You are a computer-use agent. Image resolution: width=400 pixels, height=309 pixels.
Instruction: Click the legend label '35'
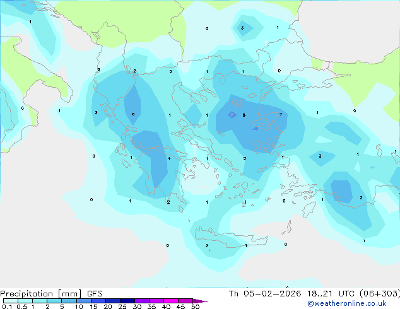point(152,306)
